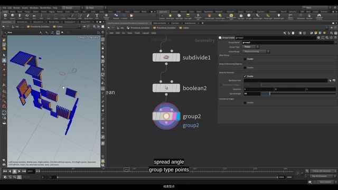Click the Backface from input field
Screen dimensions: 338x190
pos(285,80)
